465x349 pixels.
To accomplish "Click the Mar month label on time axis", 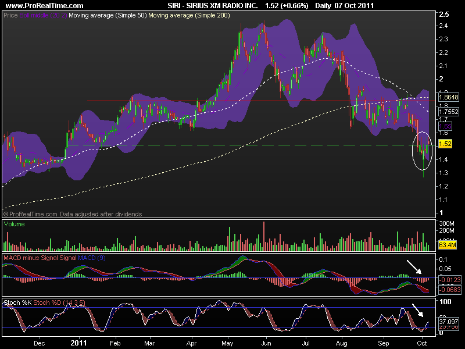I will 149,343.
